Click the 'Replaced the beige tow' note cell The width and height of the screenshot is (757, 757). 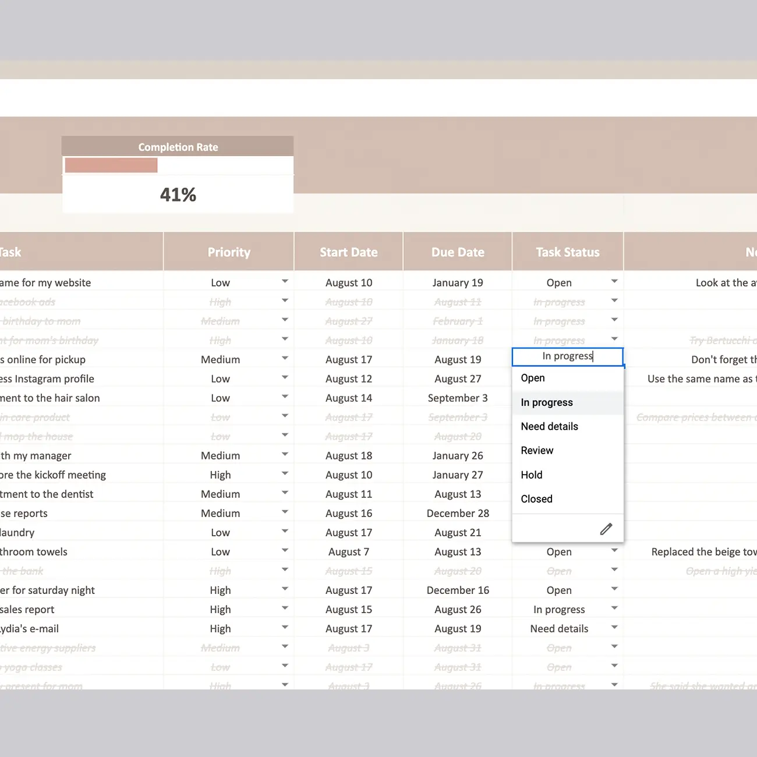(691, 552)
